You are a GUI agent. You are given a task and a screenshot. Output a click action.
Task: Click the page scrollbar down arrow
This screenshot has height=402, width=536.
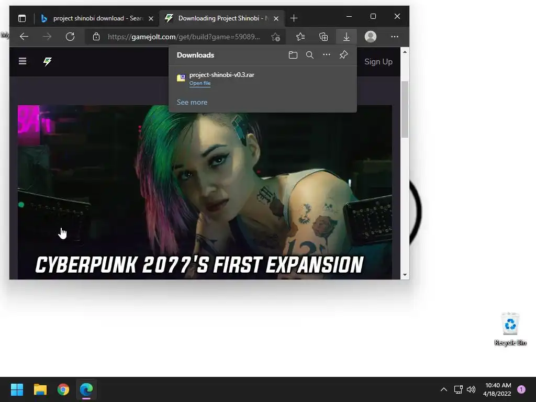coord(405,275)
